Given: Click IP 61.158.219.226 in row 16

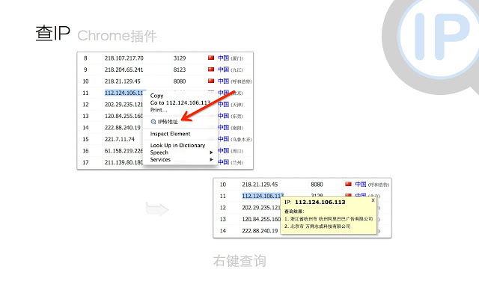Looking at the screenshot, I should tap(123, 151).
